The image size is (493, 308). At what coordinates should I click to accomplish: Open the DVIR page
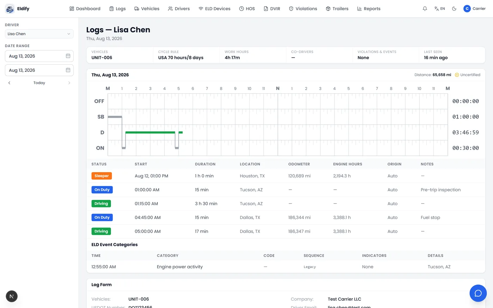click(x=272, y=8)
